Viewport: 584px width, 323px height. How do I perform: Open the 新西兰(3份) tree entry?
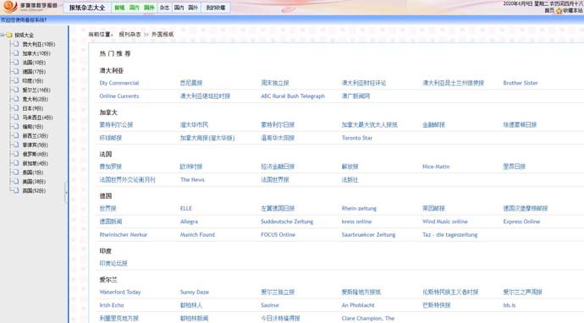coord(35,135)
